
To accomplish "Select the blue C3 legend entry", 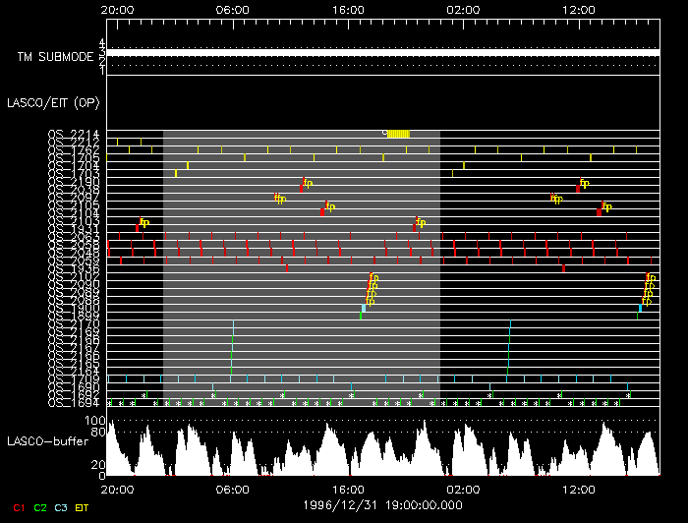I will click(62, 507).
